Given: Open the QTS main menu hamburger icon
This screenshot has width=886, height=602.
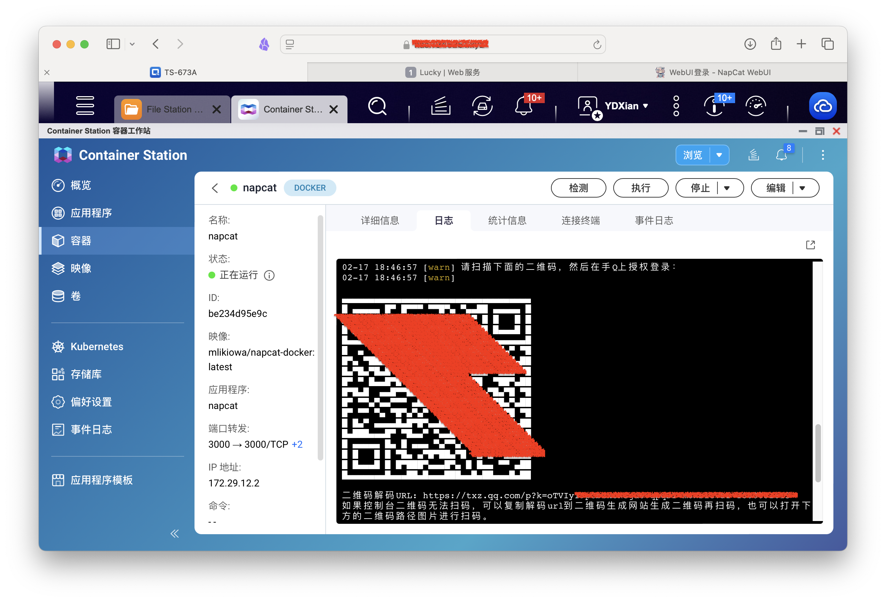Looking at the screenshot, I should (85, 106).
